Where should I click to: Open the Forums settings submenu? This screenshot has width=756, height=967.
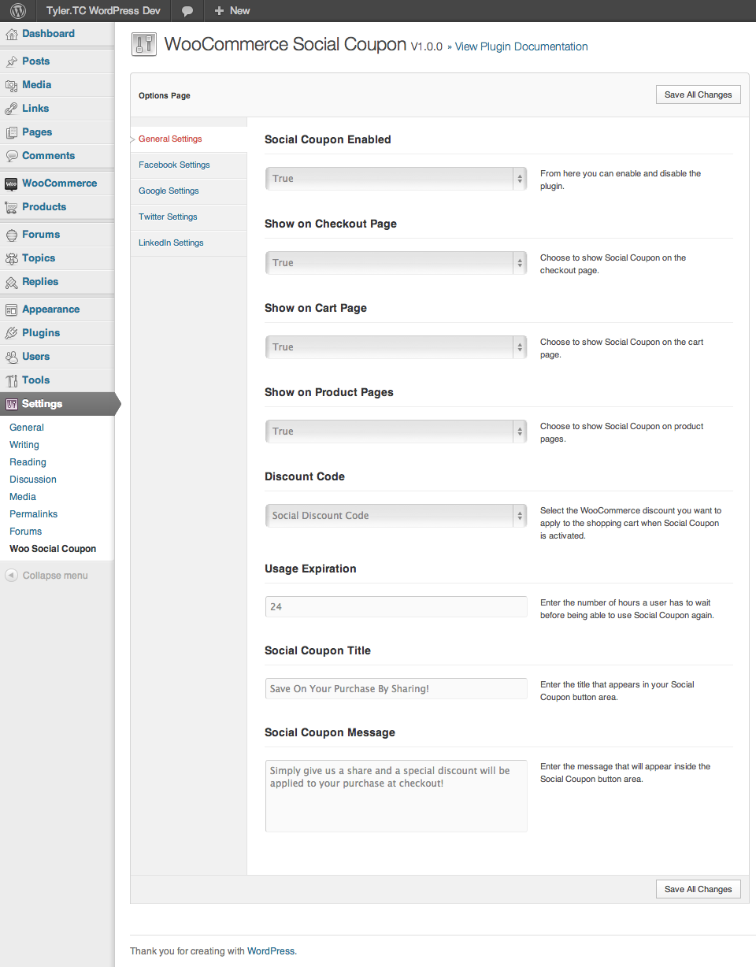pos(26,532)
